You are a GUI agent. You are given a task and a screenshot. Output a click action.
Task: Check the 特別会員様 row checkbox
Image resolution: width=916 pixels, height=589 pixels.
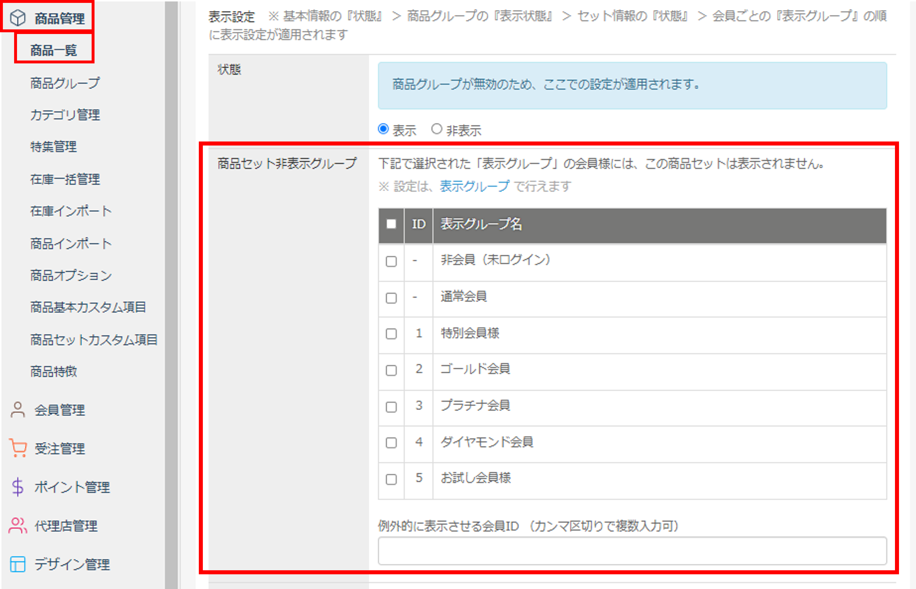pos(391,334)
